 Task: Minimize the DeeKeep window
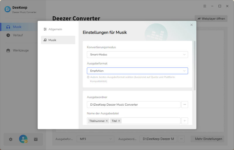tap(212, 6)
